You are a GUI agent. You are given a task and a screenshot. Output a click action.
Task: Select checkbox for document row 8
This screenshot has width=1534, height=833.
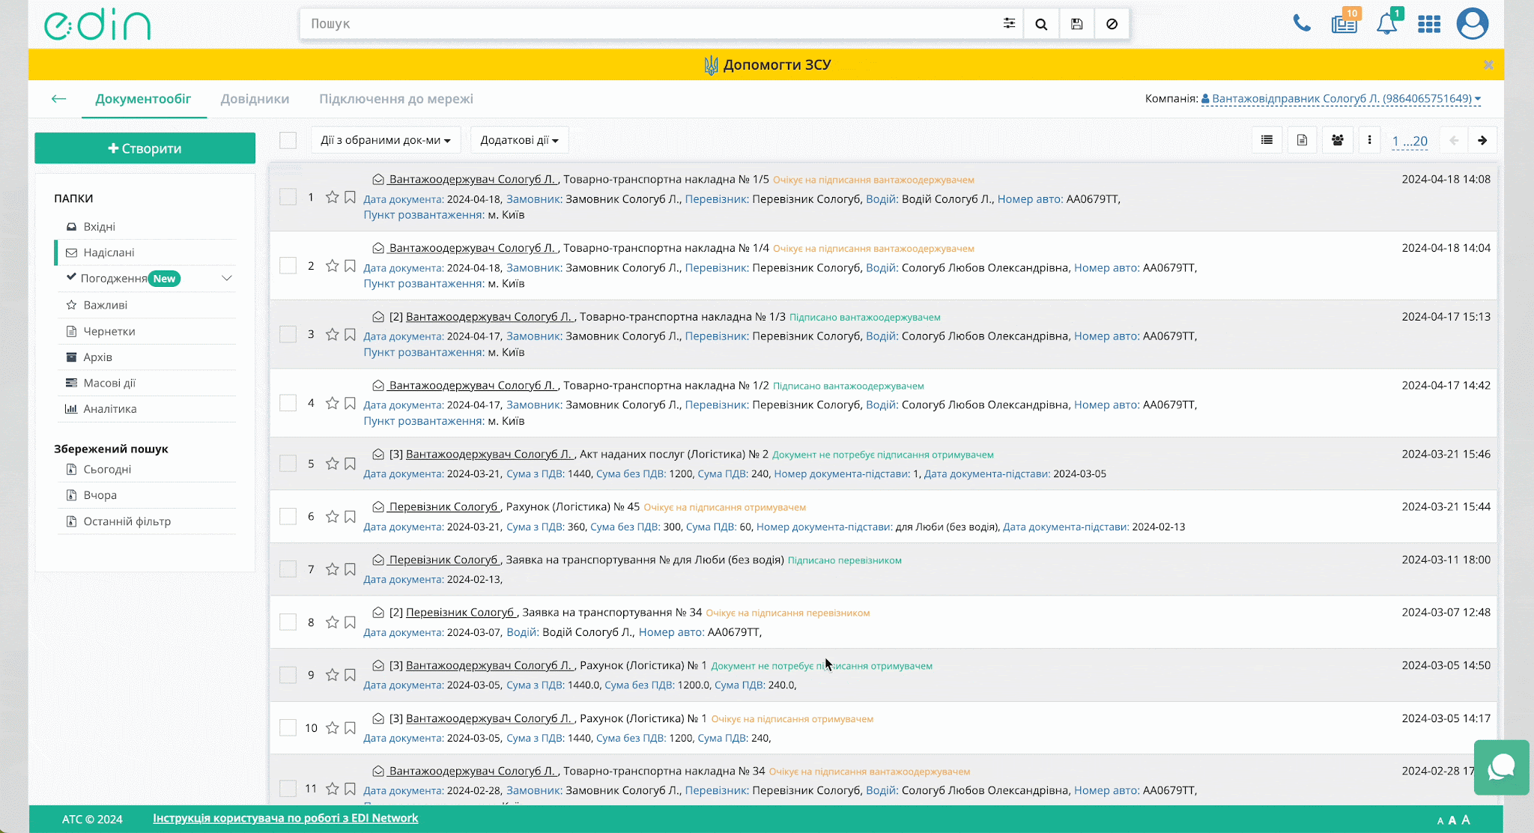288,623
